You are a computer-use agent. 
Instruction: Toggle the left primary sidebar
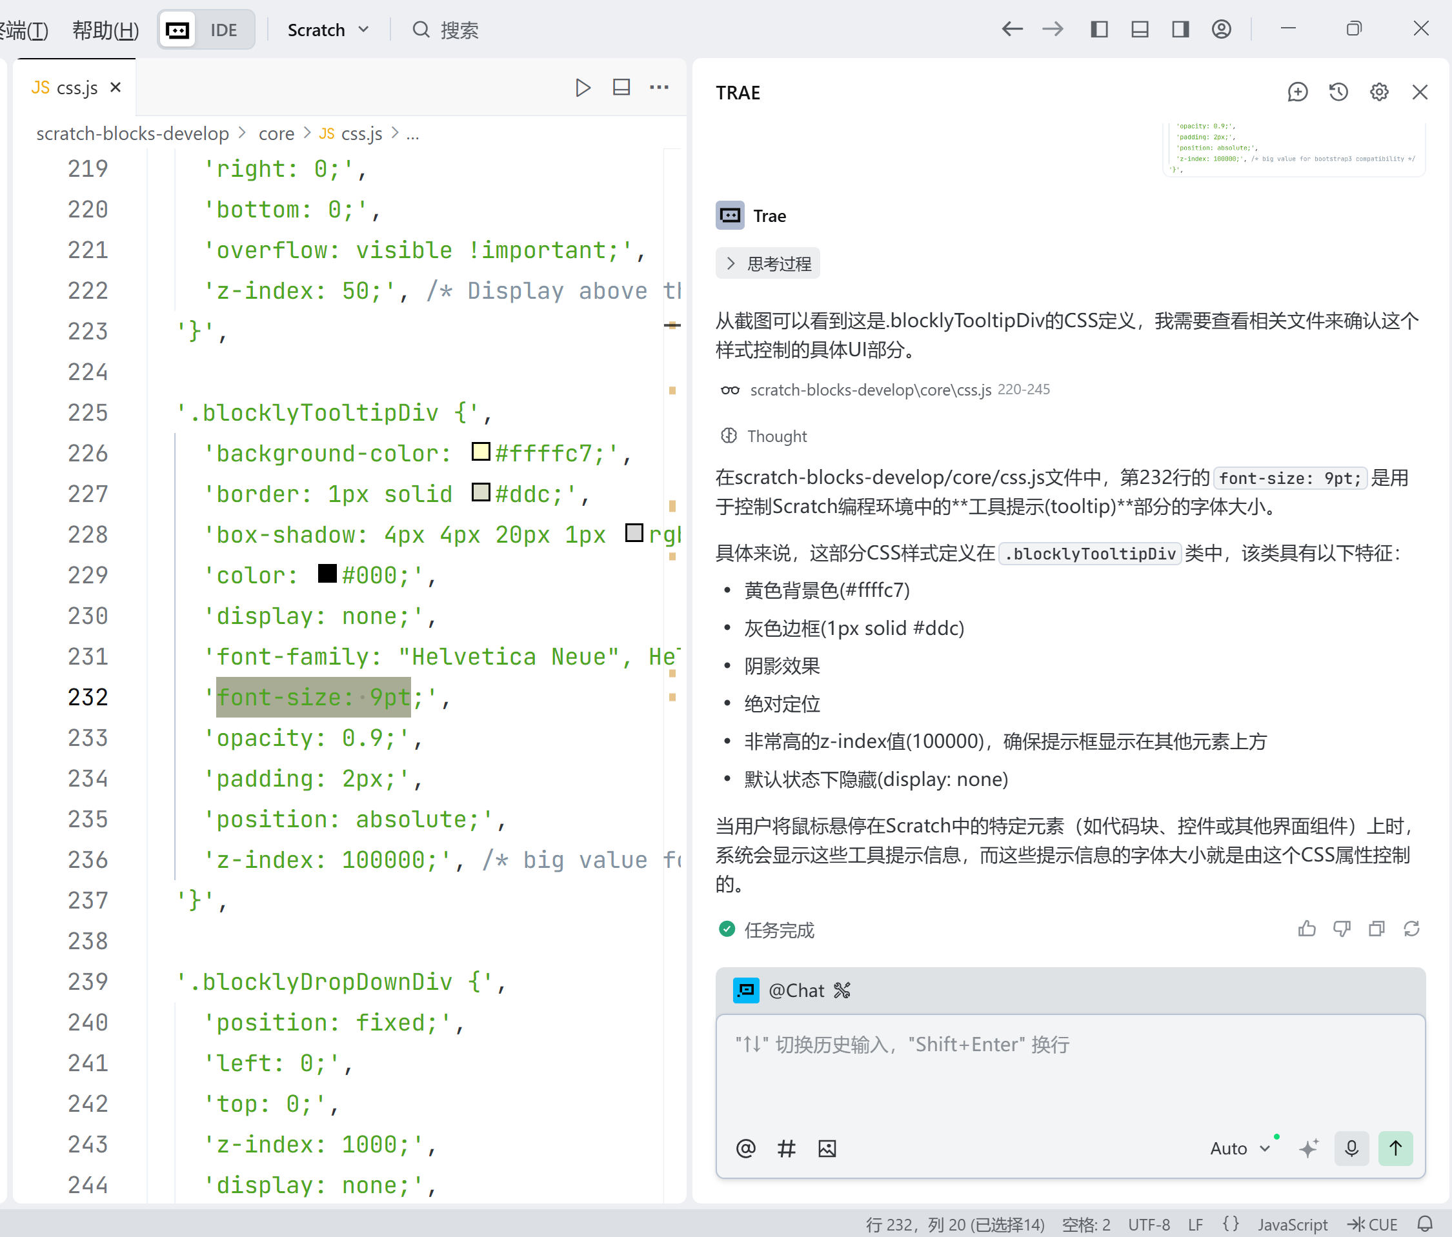tap(1099, 30)
